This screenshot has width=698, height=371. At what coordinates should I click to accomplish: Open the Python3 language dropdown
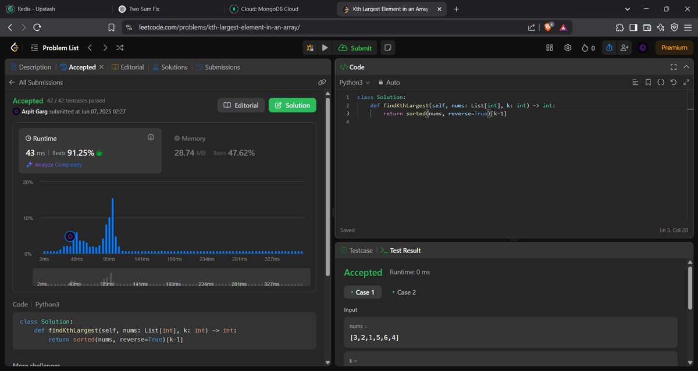(x=355, y=83)
